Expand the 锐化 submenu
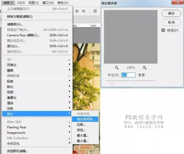 pos(37,87)
